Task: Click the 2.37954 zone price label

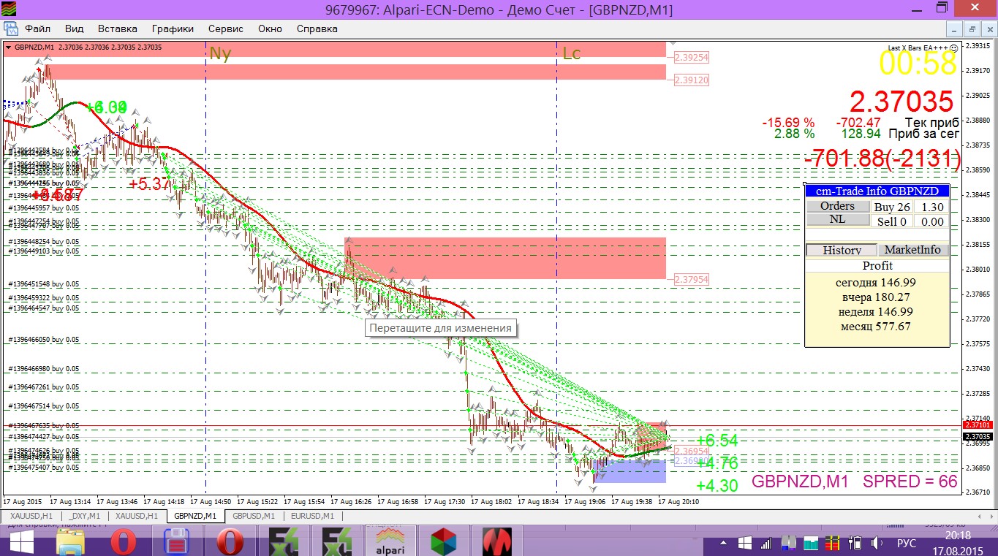Action: tap(692, 280)
